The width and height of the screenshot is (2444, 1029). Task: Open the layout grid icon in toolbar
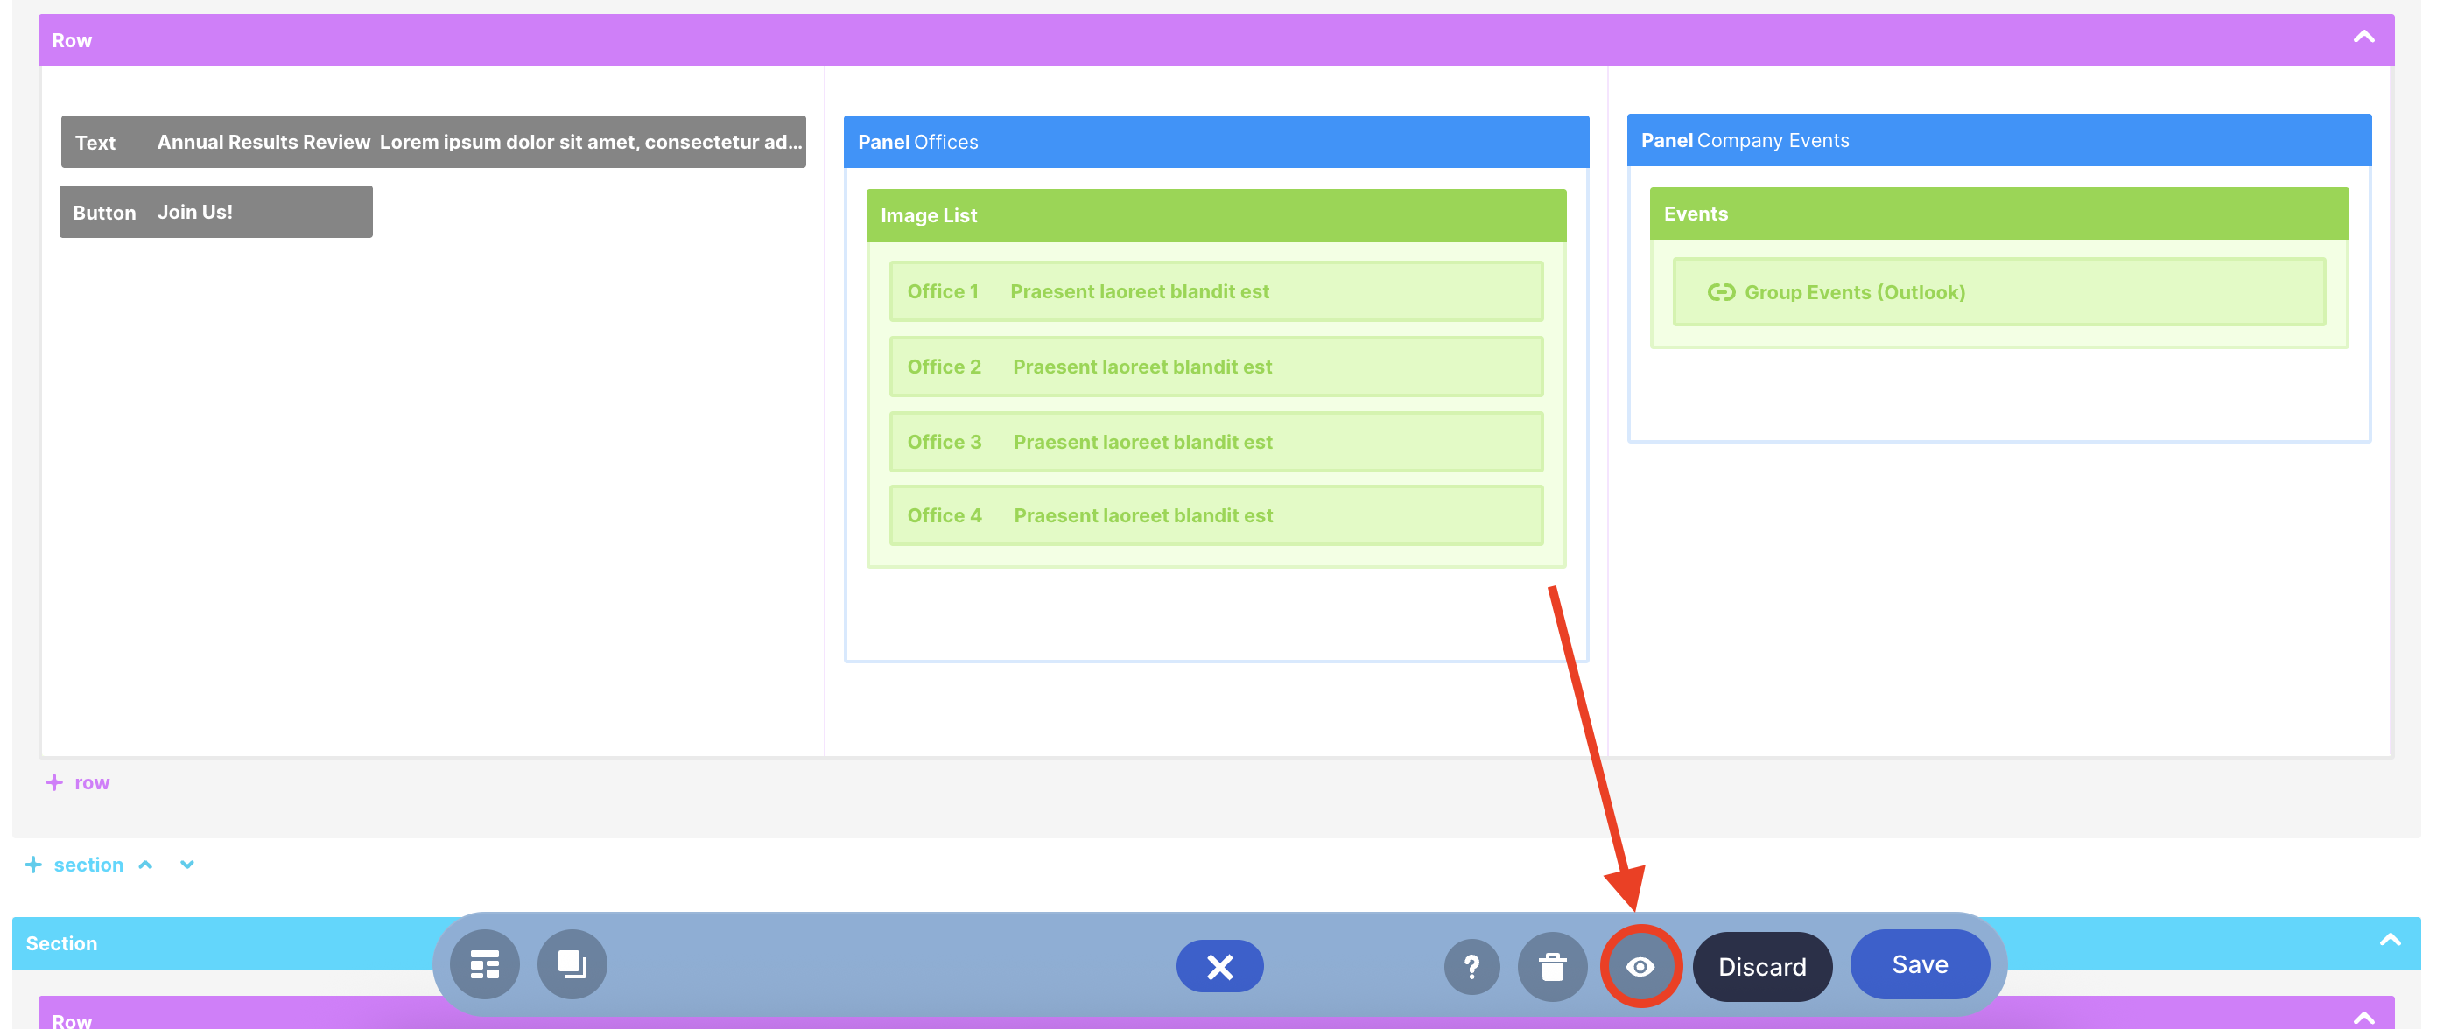[485, 964]
